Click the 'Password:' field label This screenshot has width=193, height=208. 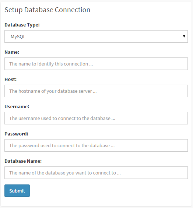pos(16,134)
